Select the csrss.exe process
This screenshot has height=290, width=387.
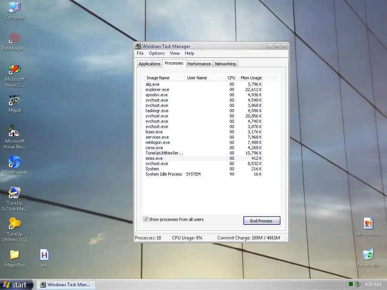(x=204, y=148)
